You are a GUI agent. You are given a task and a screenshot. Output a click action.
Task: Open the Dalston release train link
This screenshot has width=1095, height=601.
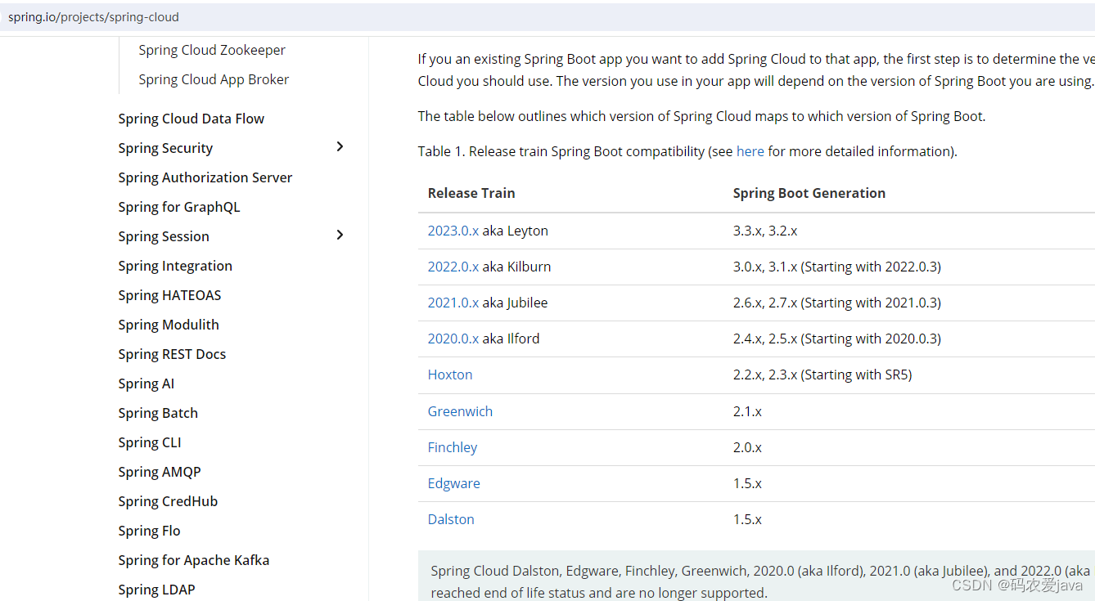coord(451,519)
